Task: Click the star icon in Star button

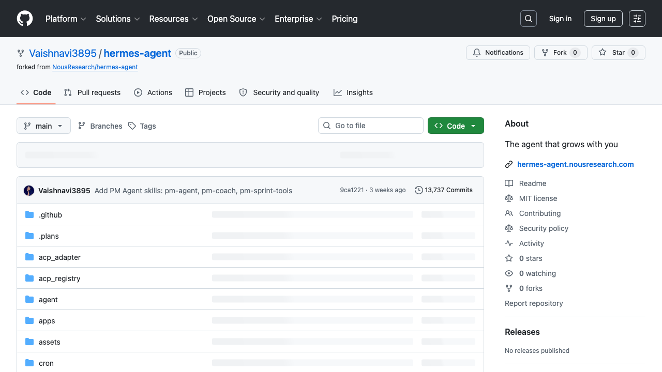Action: [603, 53]
